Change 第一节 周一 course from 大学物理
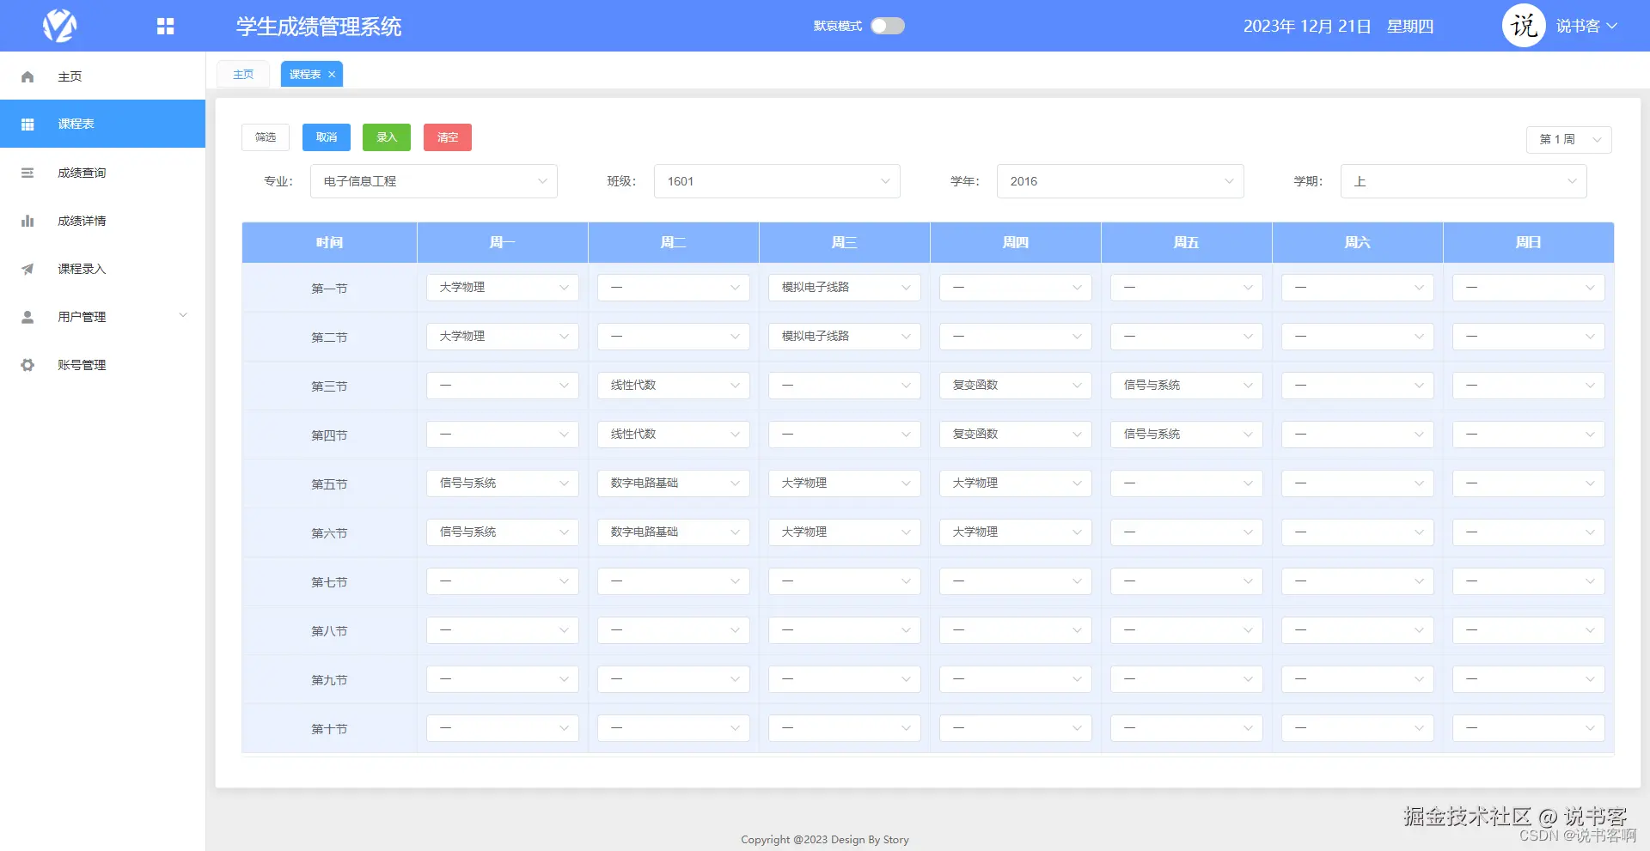1650x851 pixels. coord(502,287)
